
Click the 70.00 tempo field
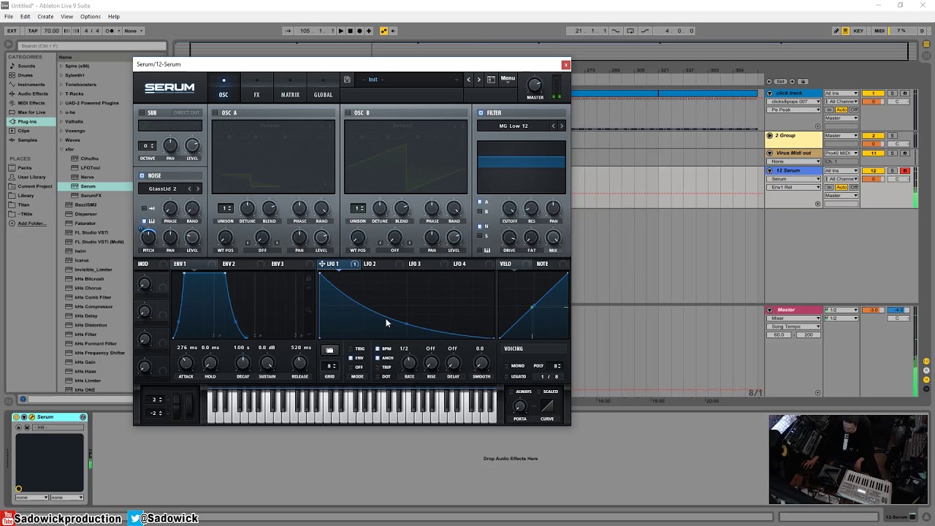pyautogui.click(x=51, y=31)
